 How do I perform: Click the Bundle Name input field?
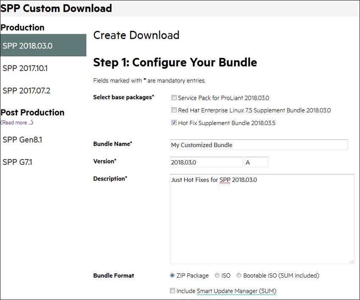(x=259, y=145)
